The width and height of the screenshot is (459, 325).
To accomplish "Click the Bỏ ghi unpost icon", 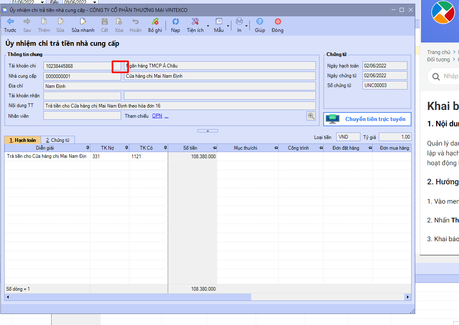I will click(x=155, y=22).
